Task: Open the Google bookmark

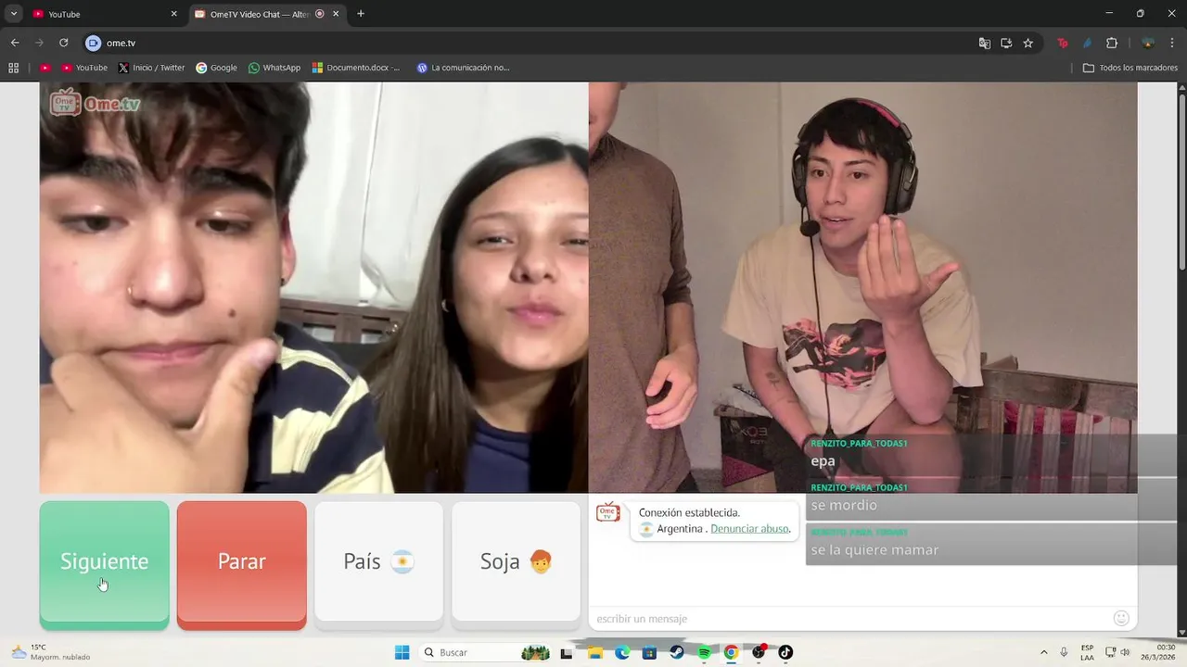Action: click(x=216, y=68)
